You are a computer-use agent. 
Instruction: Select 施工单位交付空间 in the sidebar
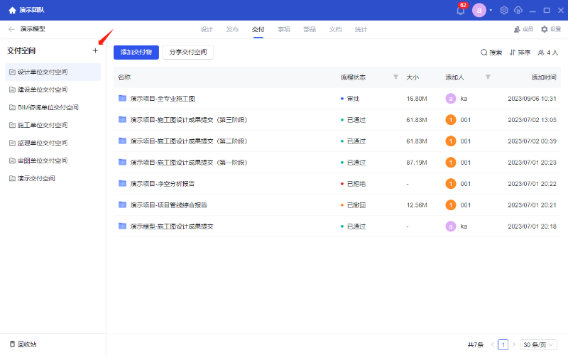point(53,125)
